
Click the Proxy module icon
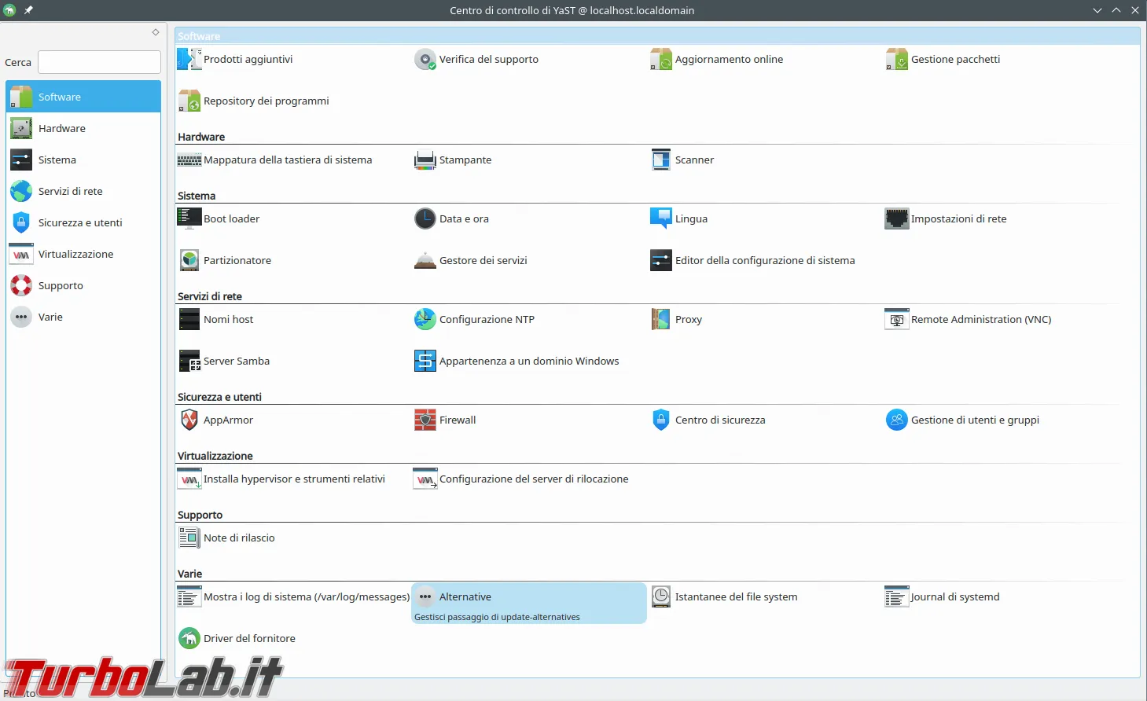click(661, 320)
